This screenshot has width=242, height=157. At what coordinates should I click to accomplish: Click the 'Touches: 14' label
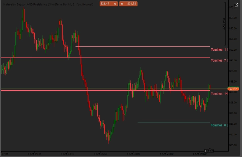point(219,93)
